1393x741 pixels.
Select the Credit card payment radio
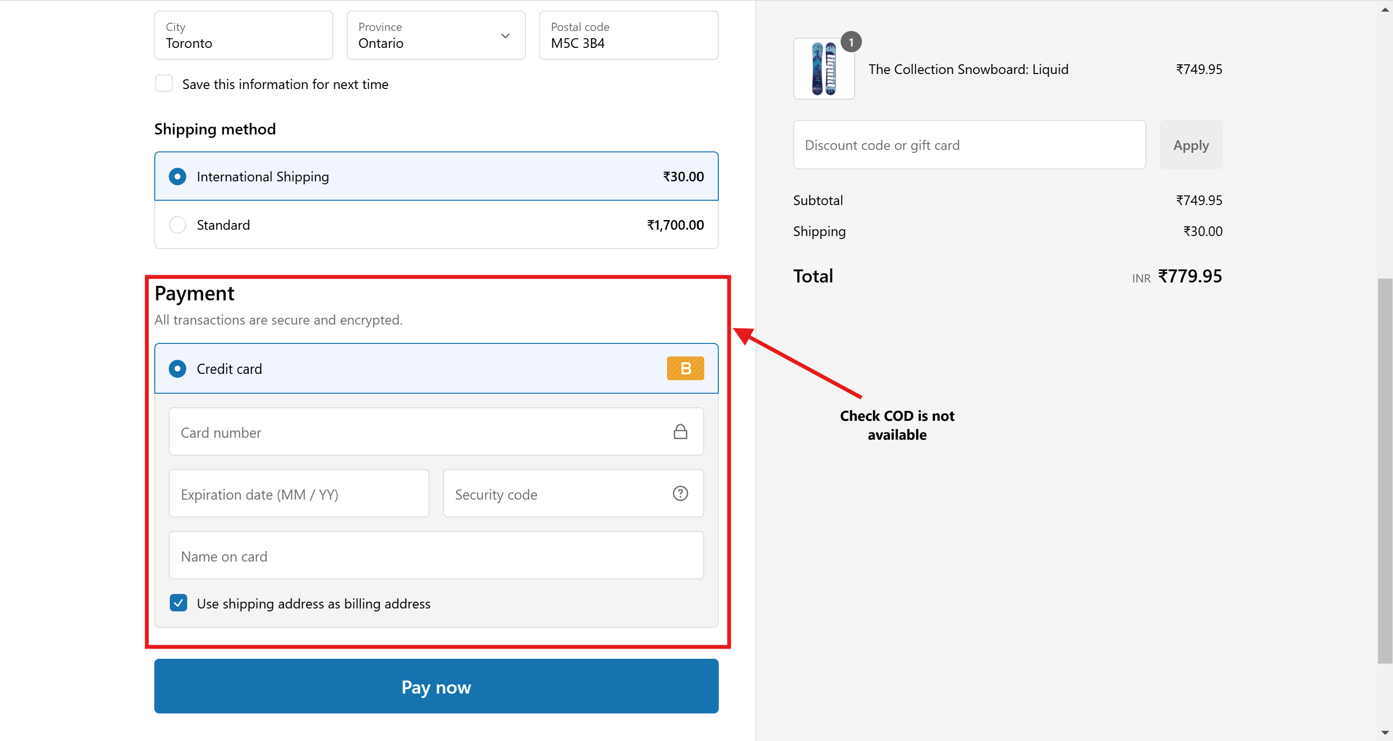pos(178,369)
